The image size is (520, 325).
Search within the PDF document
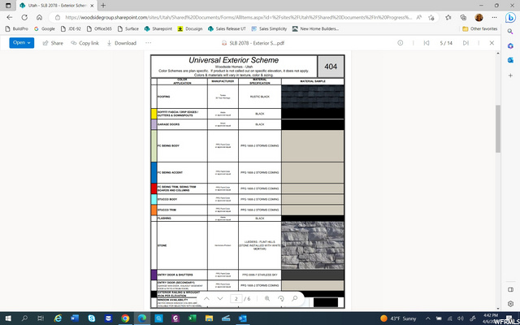click(295, 299)
